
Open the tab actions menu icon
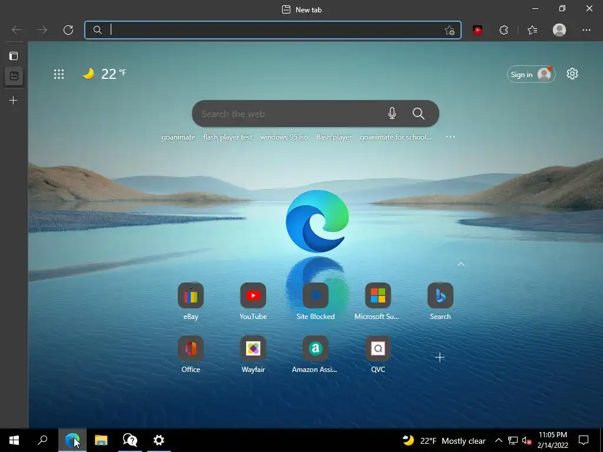click(x=14, y=56)
